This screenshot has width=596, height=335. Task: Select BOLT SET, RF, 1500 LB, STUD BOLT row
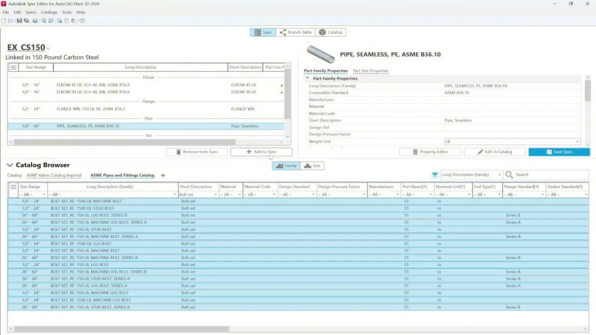point(298,208)
